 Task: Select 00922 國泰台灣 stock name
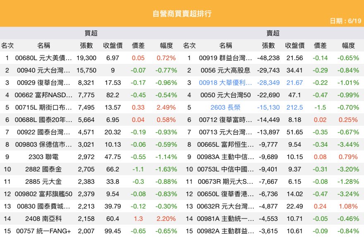tap(43, 132)
